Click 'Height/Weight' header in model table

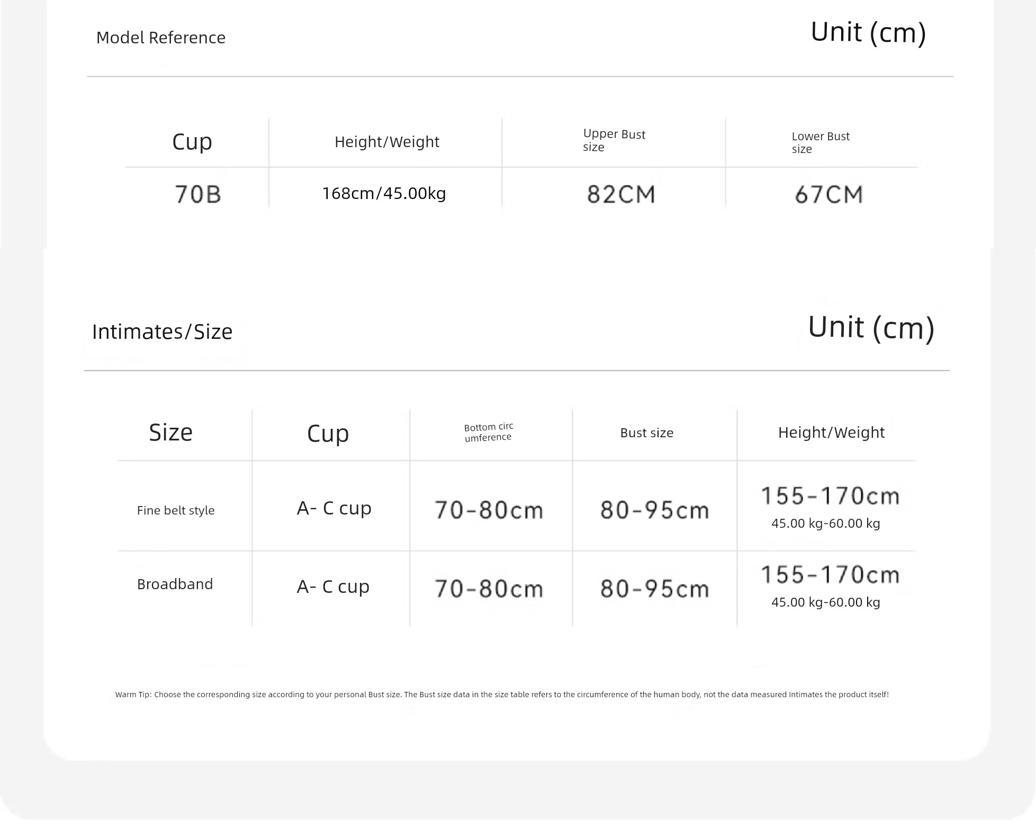387,142
